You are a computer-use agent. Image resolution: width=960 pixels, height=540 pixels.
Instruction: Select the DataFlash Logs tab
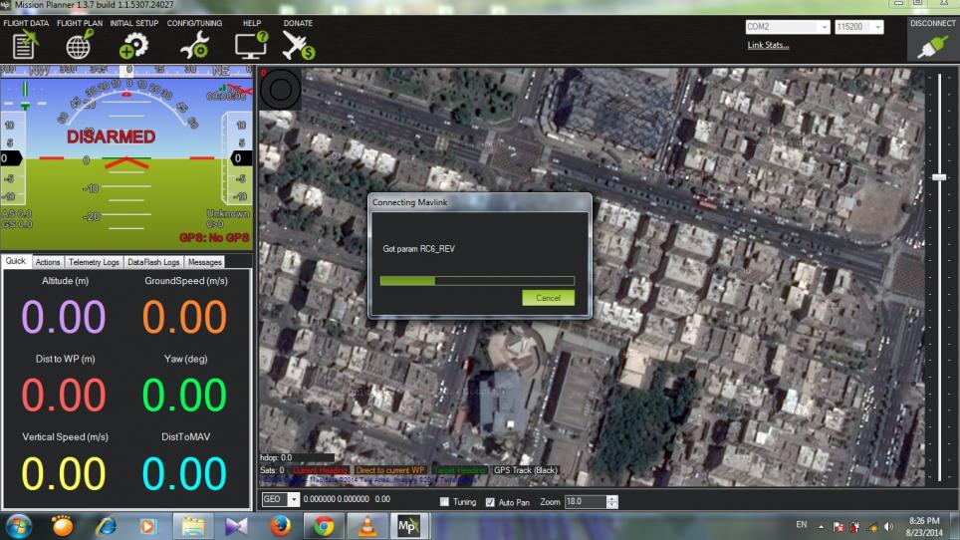(x=153, y=262)
